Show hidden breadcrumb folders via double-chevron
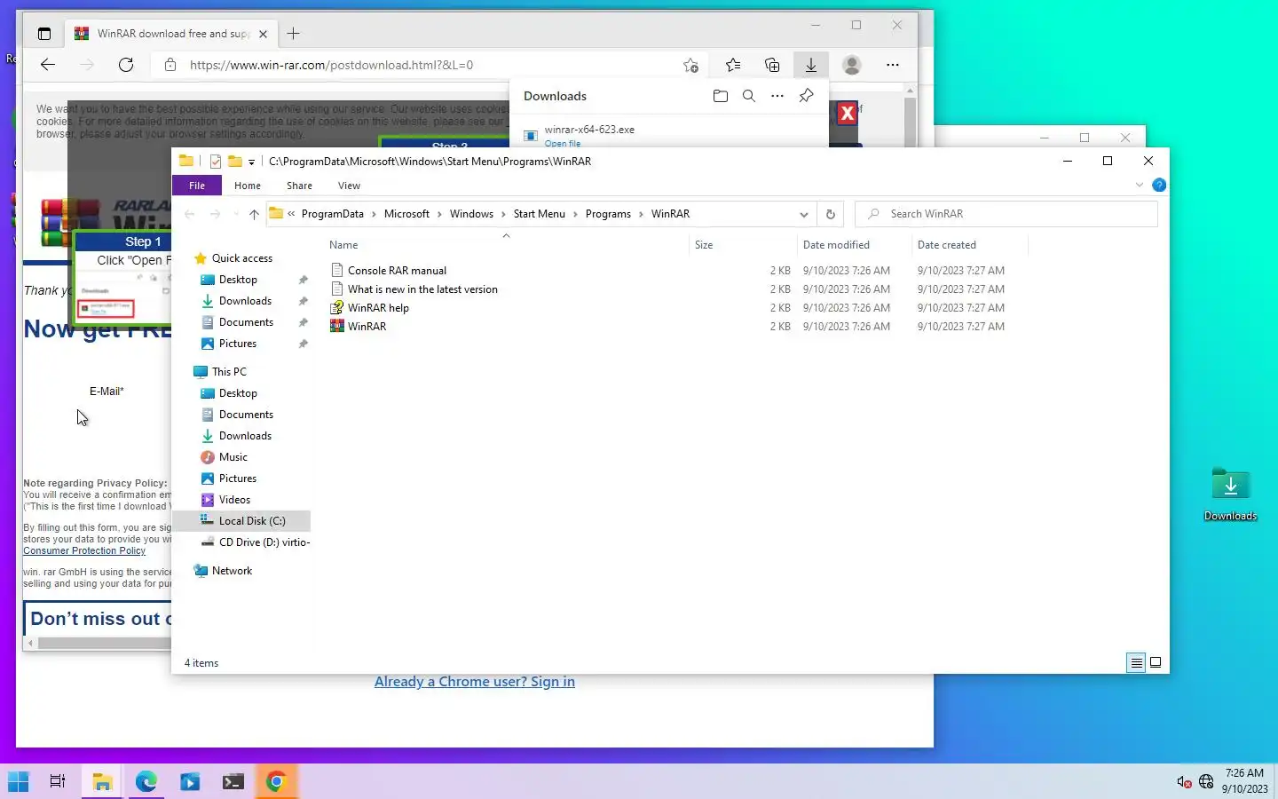 coord(291,214)
